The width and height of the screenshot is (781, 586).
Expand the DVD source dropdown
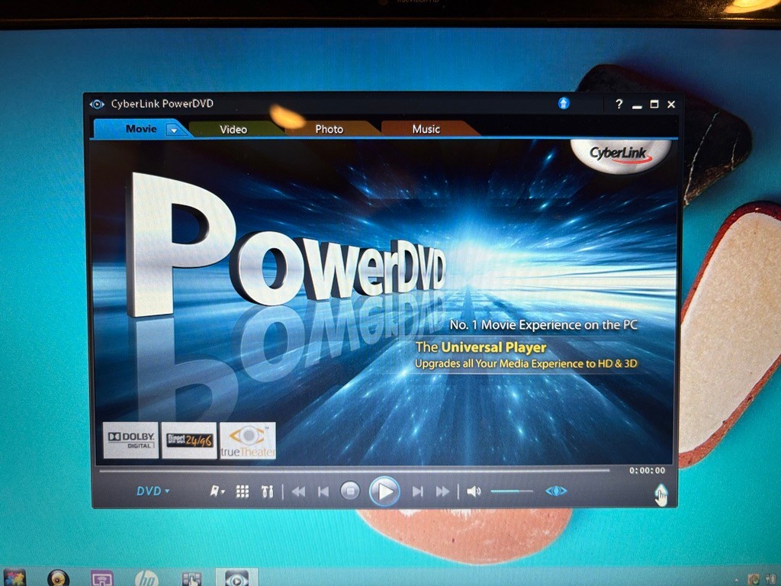(x=153, y=491)
